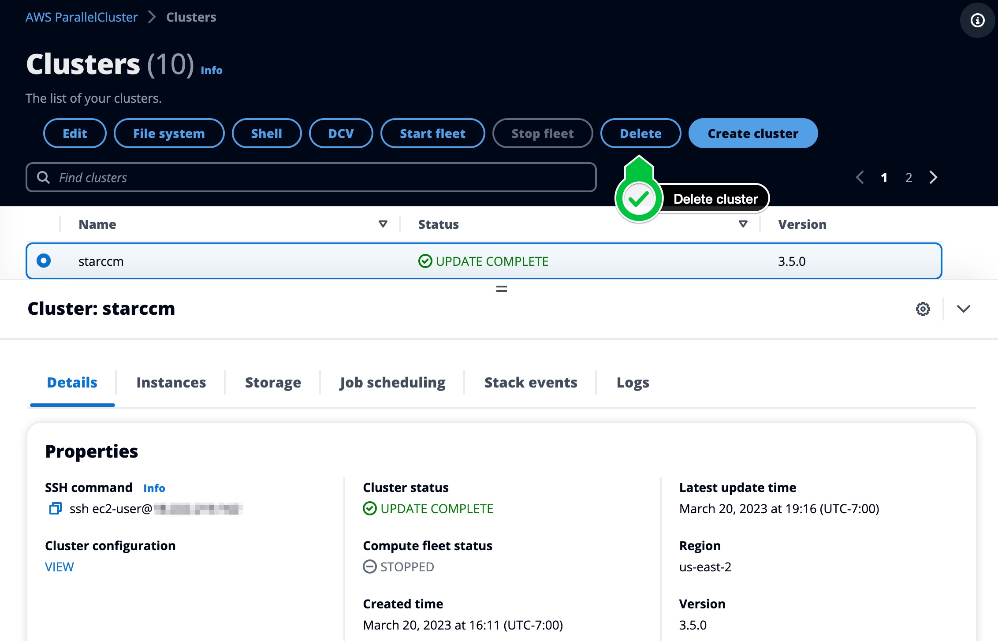Click the search magnifier icon in Find clusters
This screenshot has height=641, width=998.
click(43, 177)
